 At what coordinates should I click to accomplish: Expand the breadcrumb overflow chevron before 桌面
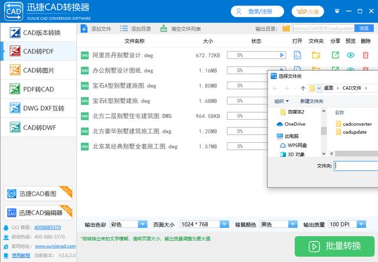point(319,89)
